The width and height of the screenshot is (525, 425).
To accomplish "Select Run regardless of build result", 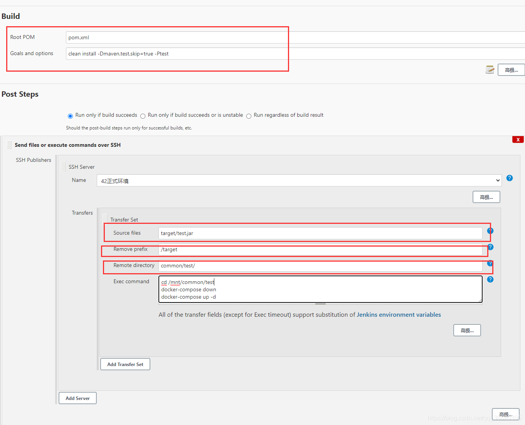I will 249,116.
